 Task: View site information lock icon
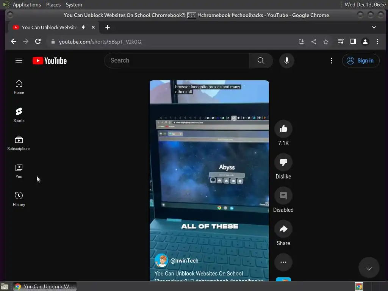pos(53,42)
